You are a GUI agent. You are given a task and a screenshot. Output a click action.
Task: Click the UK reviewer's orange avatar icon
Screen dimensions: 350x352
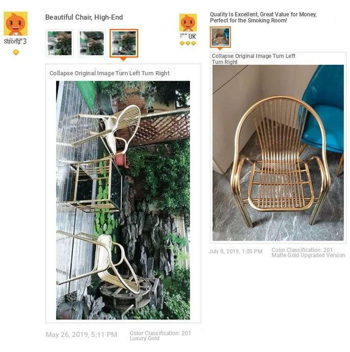point(188,23)
